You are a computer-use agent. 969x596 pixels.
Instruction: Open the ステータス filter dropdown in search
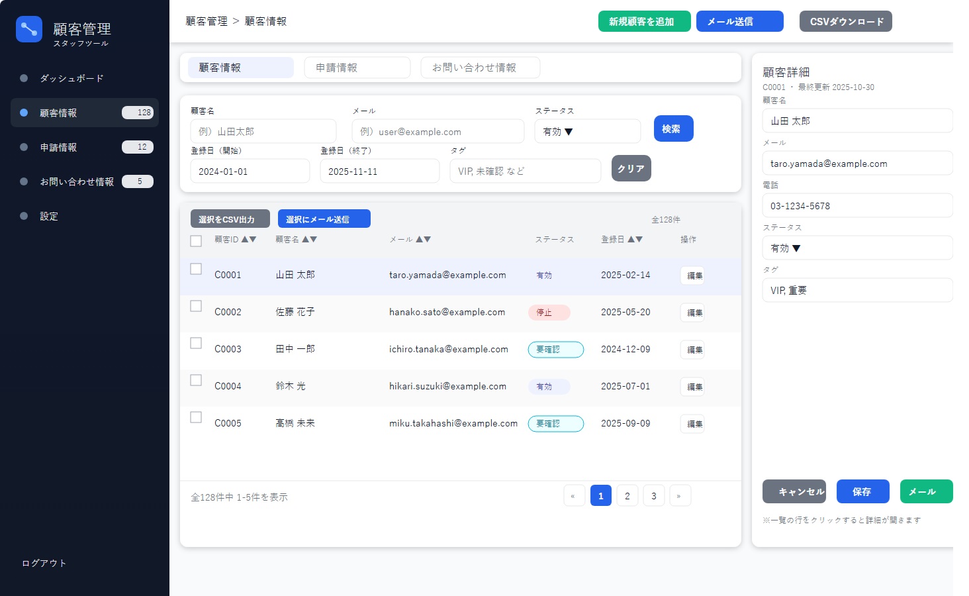[x=587, y=131]
